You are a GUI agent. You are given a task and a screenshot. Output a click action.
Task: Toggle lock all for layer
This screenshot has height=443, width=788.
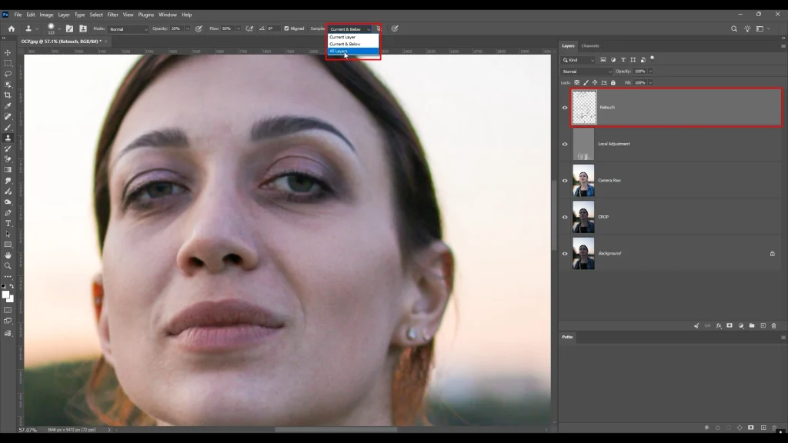point(613,82)
